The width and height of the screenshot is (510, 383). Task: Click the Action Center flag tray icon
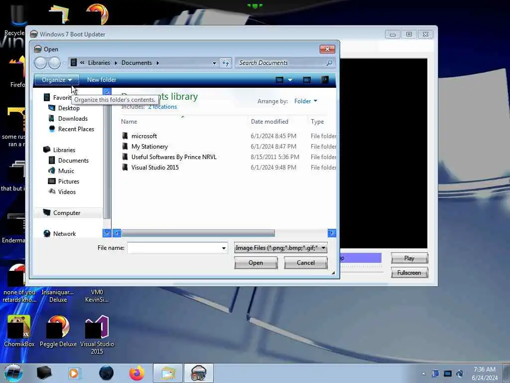[x=435, y=374]
